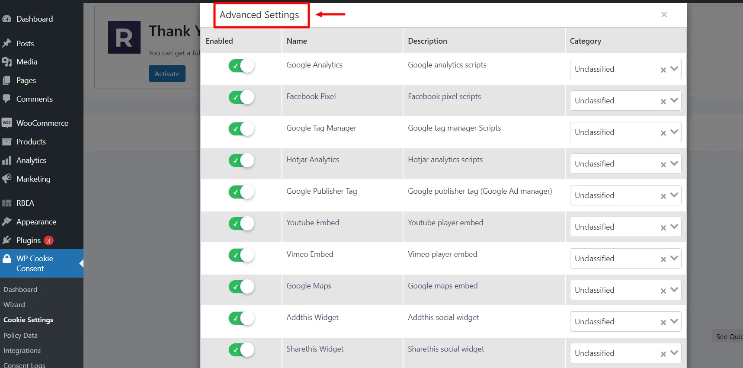The height and width of the screenshot is (368, 743).
Task: Clear the Addthis Widget category with the x
Action: 663,323
